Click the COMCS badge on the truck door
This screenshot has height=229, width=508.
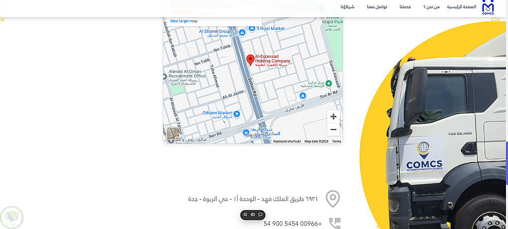(x=424, y=159)
